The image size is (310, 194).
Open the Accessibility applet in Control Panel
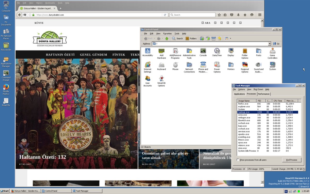(x=148, y=52)
